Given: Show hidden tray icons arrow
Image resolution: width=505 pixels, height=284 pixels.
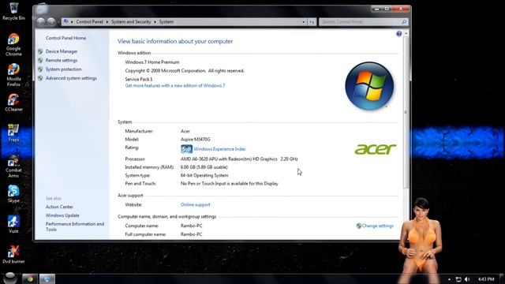Looking at the screenshot, I should tap(449, 279).
